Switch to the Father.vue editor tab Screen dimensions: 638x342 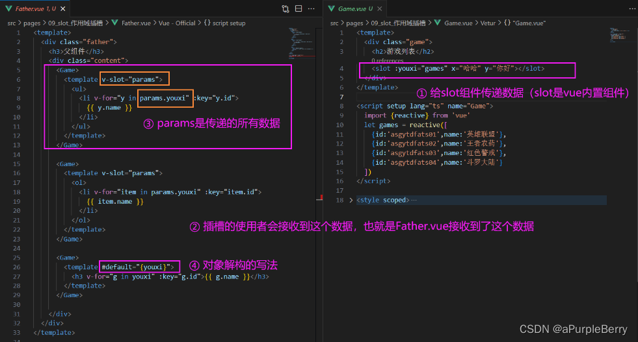pos(35,8)
